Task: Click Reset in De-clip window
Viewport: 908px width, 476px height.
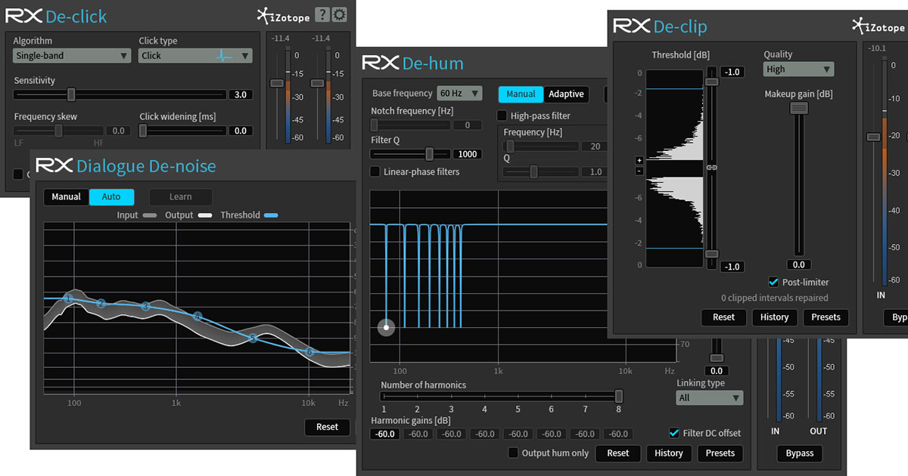Action: 724,317
